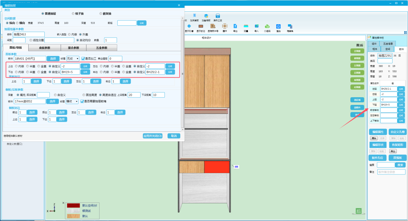Screen dimensions: 408x221
Task: Click 板件孔位 button
Action: 377,158
